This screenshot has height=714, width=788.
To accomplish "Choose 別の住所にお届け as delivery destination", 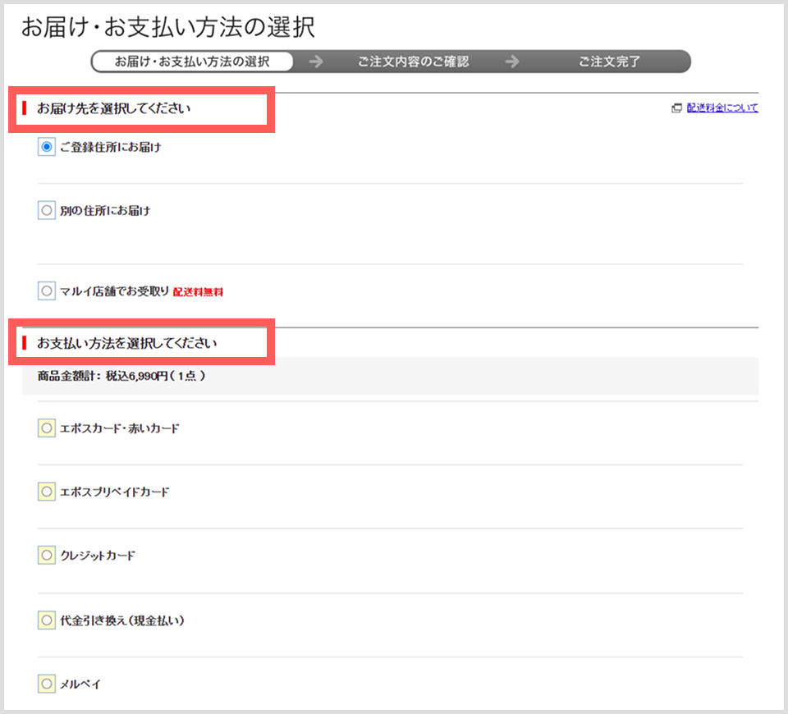I will (x=47, y=210).
